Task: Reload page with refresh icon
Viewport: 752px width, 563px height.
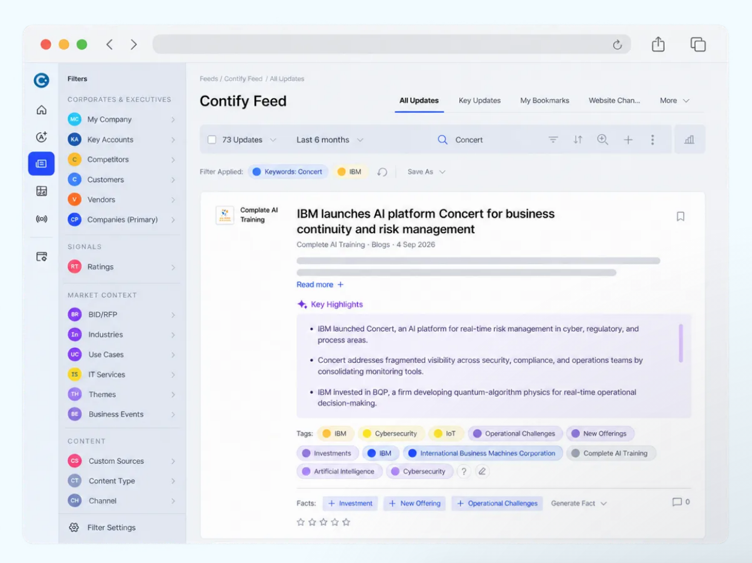Action: 617,45
